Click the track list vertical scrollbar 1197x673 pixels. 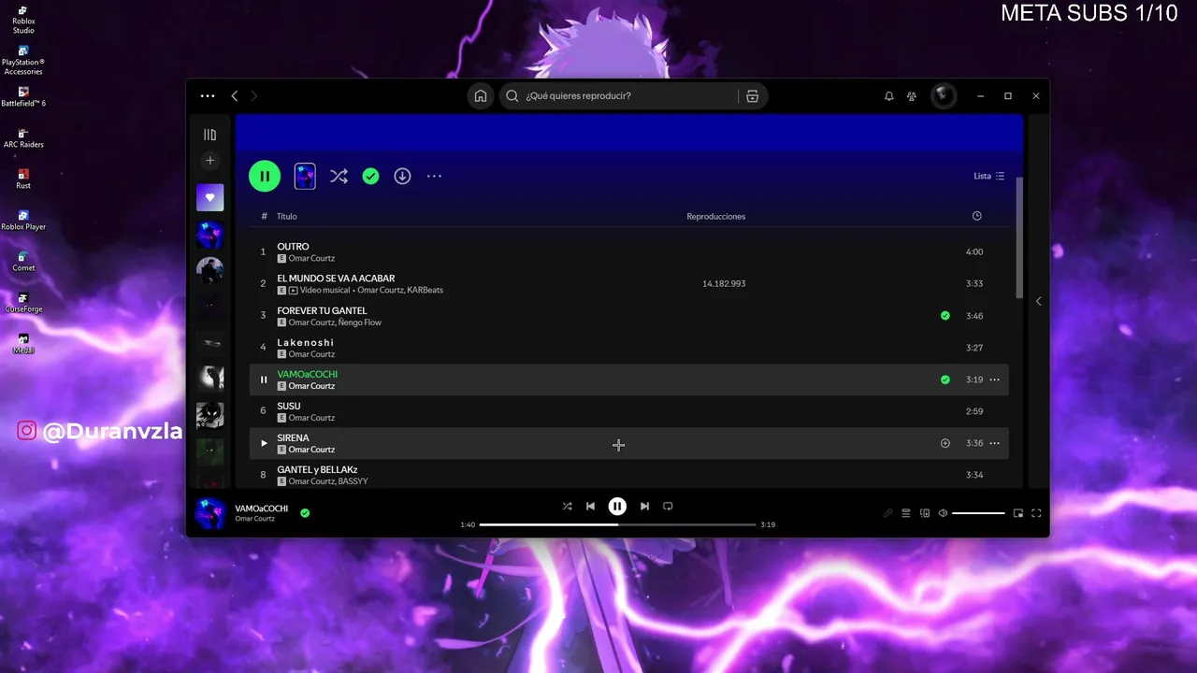pyautogui.click(x=1020, y=237)
